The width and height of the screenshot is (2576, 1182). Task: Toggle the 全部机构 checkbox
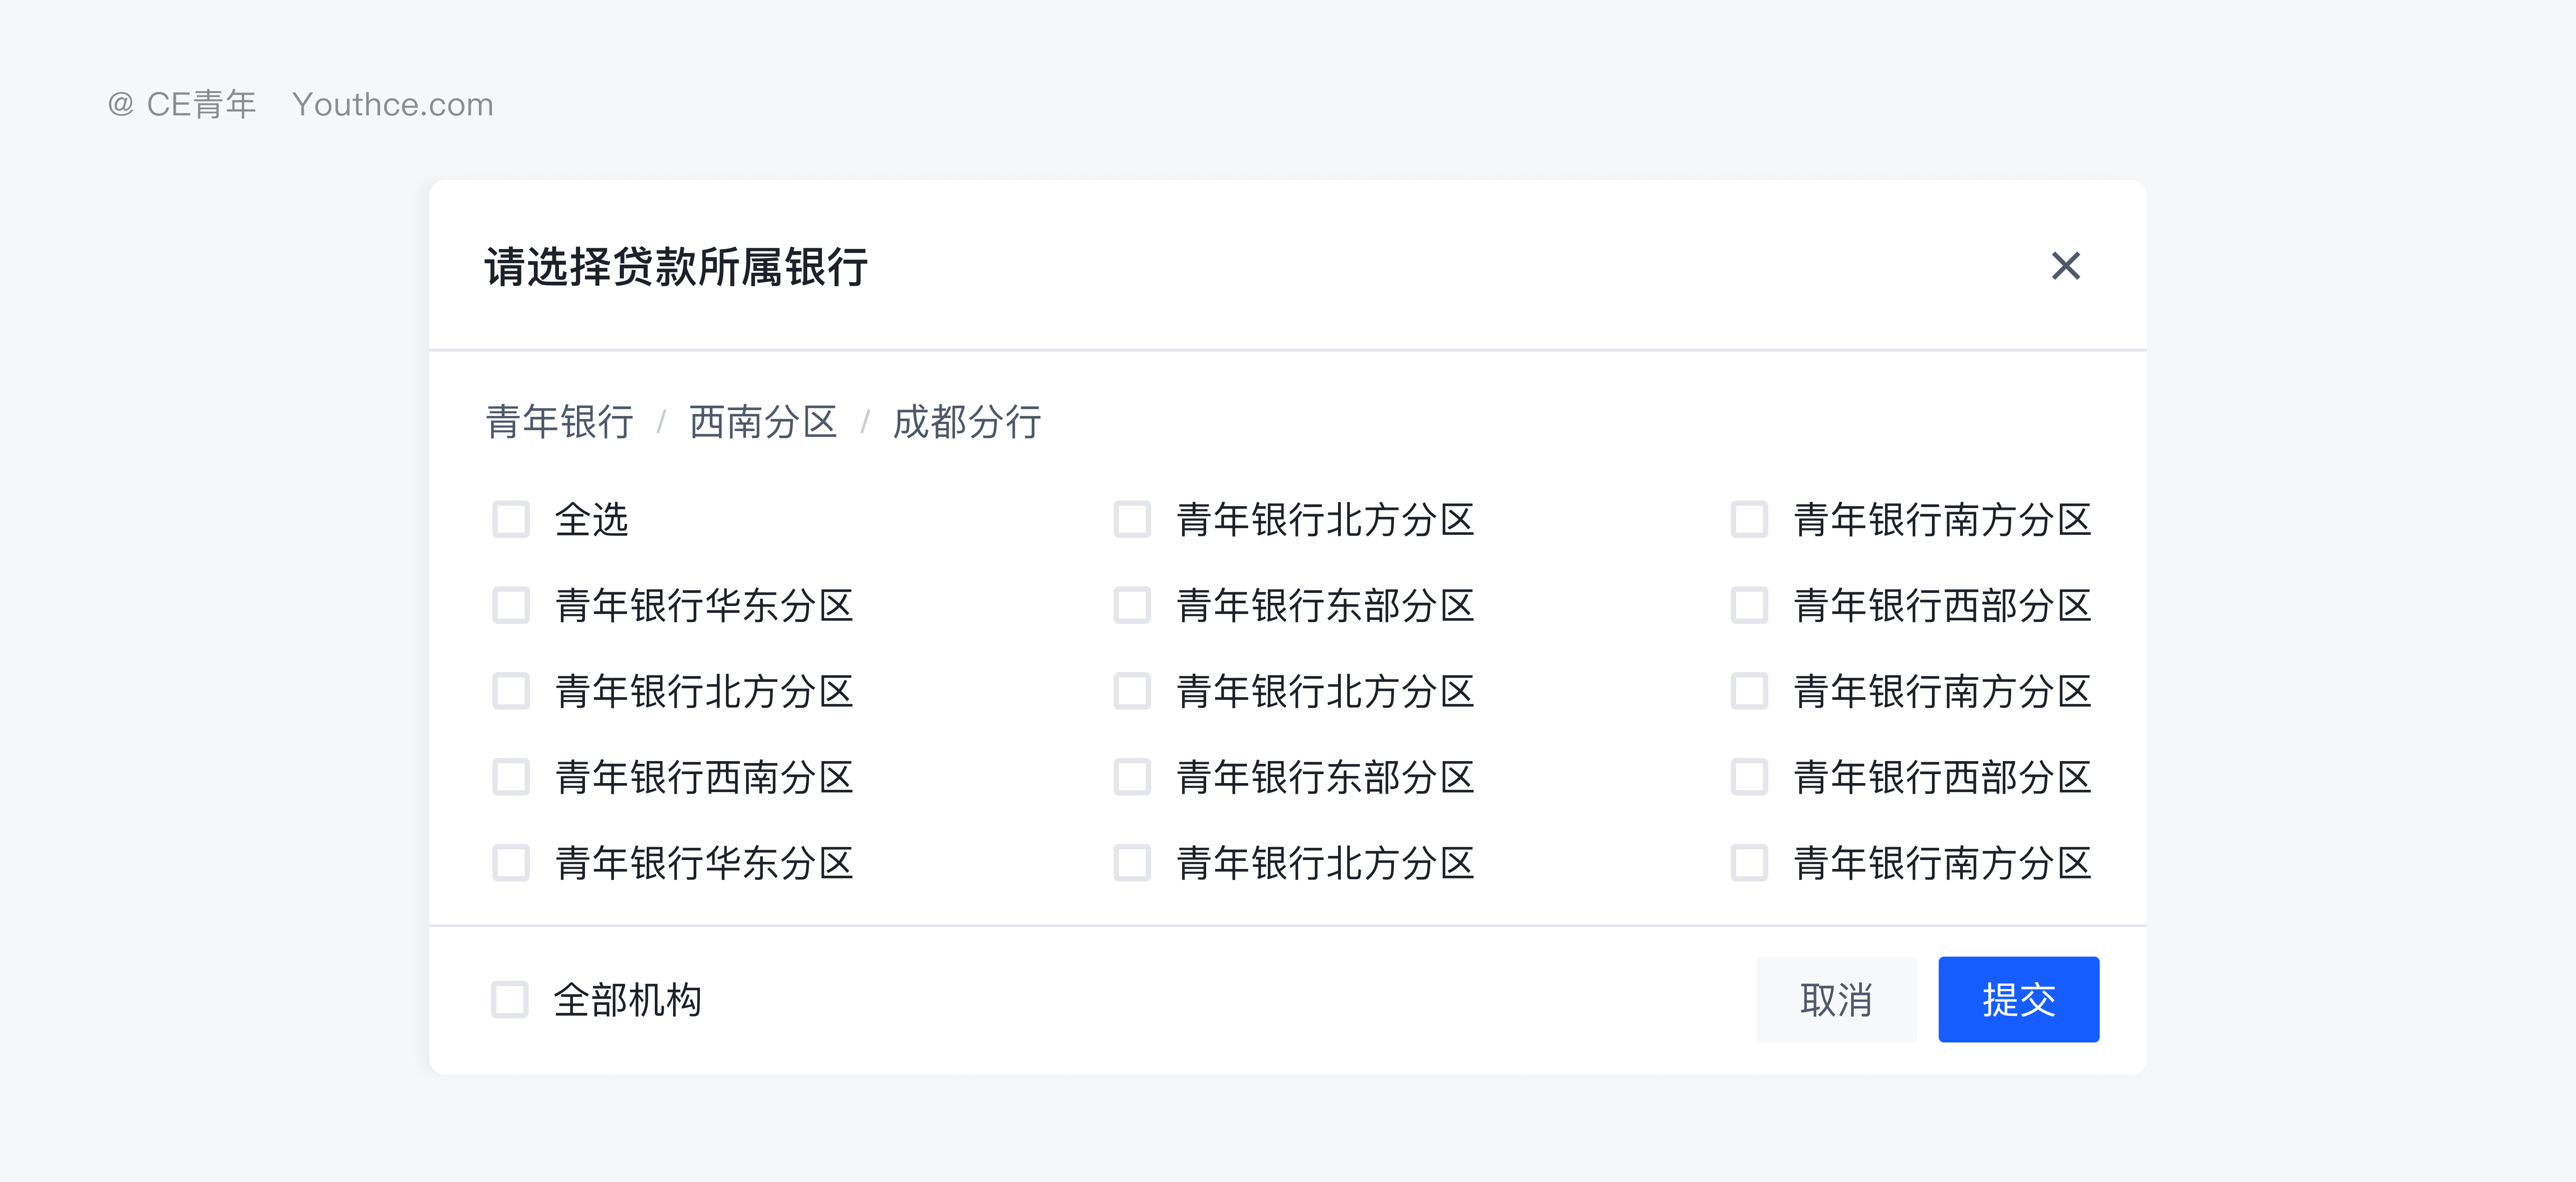click(510, 999)
